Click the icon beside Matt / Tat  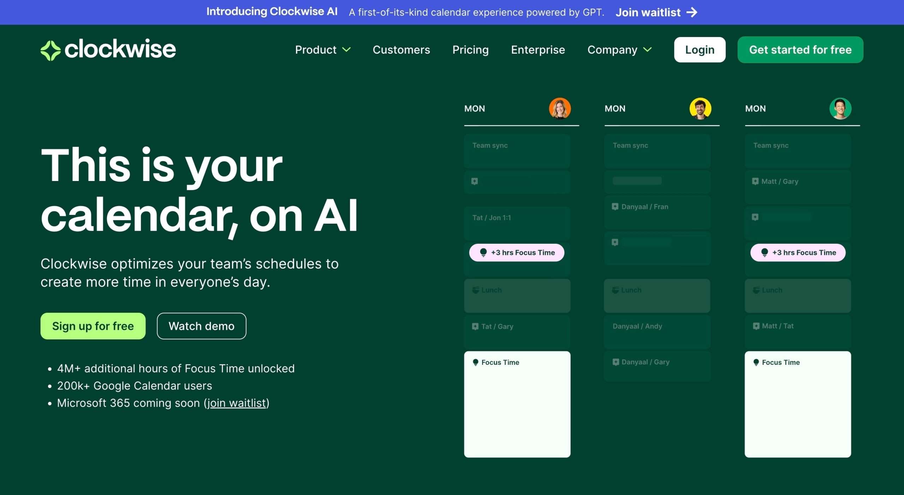tap(756, 326)
